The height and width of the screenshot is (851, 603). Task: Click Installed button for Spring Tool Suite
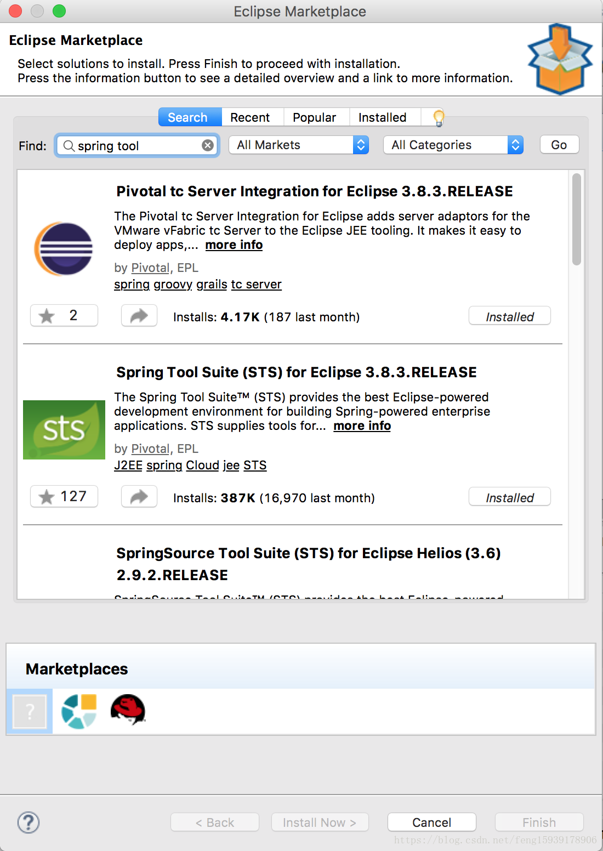pos(510,497)
